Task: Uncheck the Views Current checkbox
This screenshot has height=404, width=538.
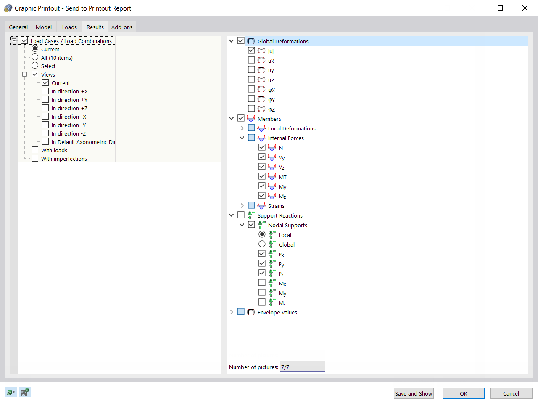Action: point(45,82)
